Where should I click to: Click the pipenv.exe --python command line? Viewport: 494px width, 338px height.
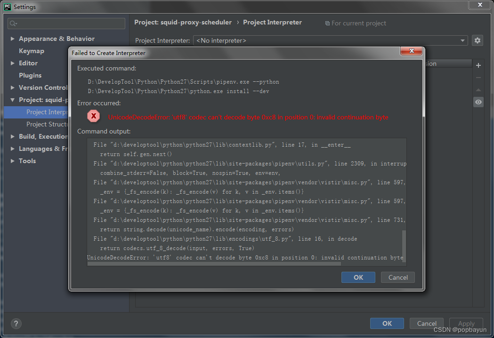click(183, 82)
